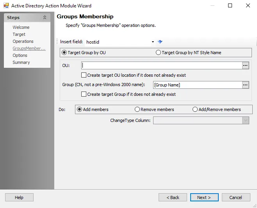
Task: Click the 'Do:' label text
Action: click(x=62, y=109)
